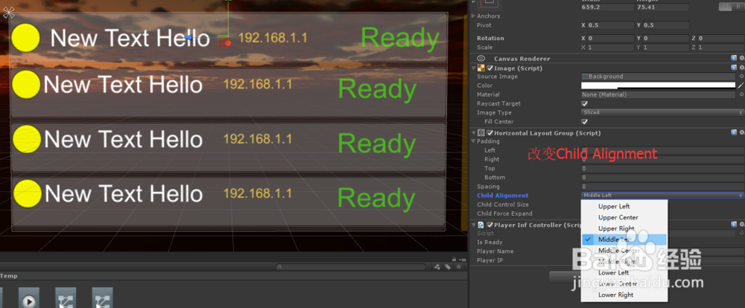745x308 pixels.
Task: Open help for Image (Script) component
Action: click(x=734, y=68)
